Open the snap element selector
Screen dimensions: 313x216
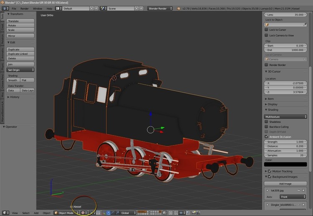182,213
